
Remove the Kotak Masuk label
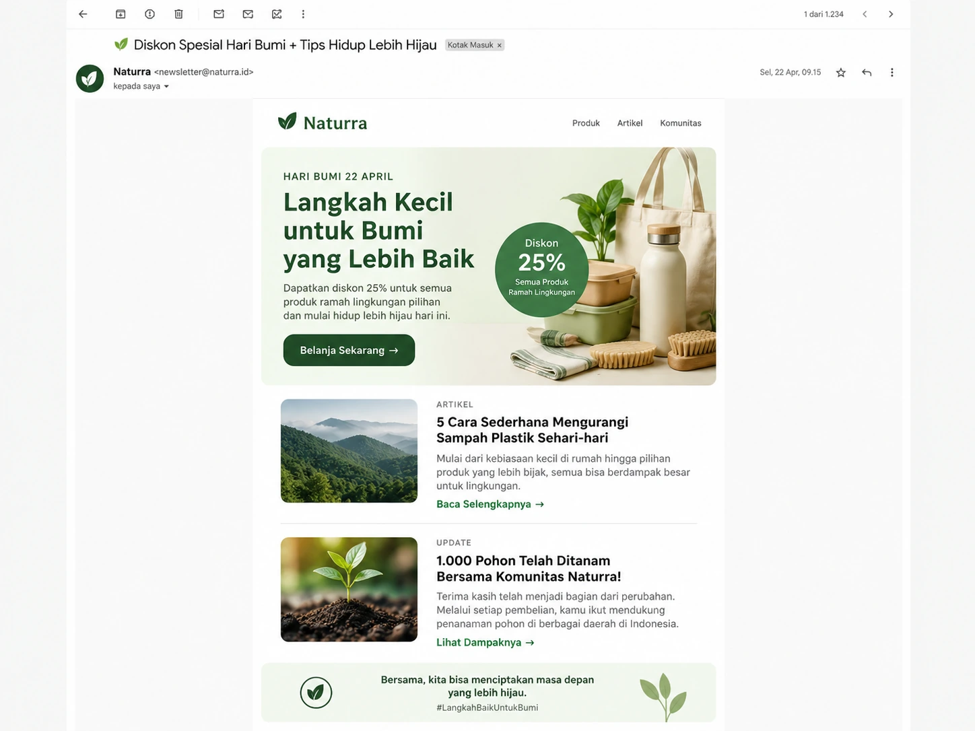coord(500,45)
